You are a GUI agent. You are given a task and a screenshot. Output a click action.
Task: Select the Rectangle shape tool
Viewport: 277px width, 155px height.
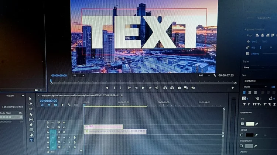coord(31,130)
